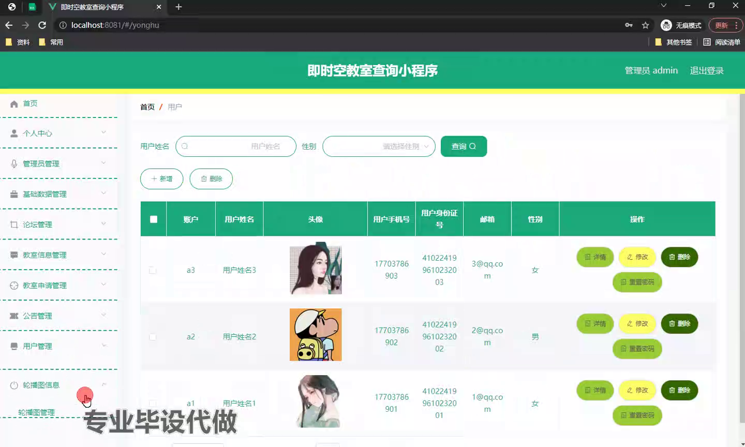The width and height of the screenshot is (745, 447).
Task: Select the 公告管理 camera icon
Action: tap(14, 316)
